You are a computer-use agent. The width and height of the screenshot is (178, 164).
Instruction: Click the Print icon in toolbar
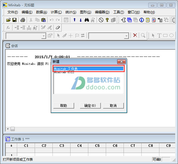(23, 20)
